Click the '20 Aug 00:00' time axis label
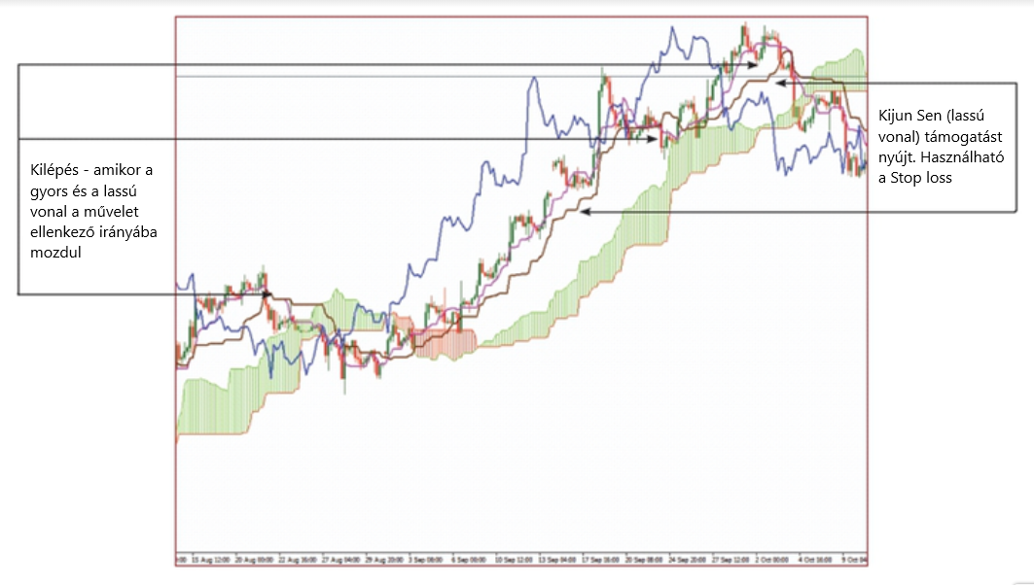 click(254, 560)
